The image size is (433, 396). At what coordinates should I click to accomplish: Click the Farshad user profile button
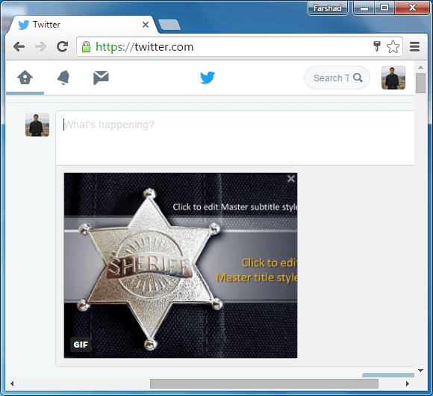tap(328, 8)
